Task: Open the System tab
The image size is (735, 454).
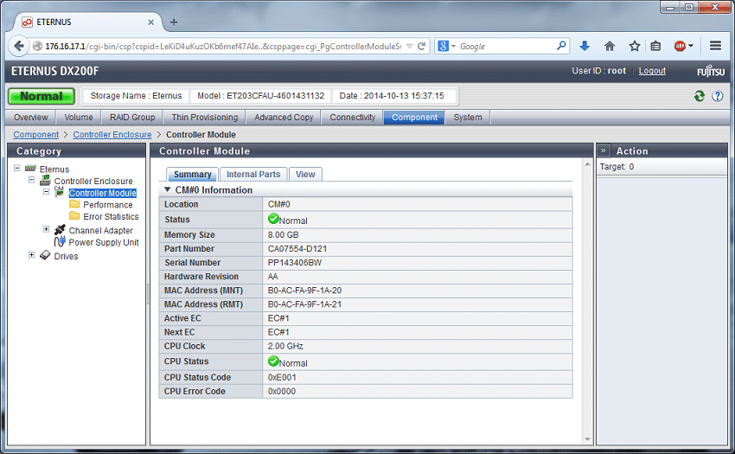Action: [468, 118]
